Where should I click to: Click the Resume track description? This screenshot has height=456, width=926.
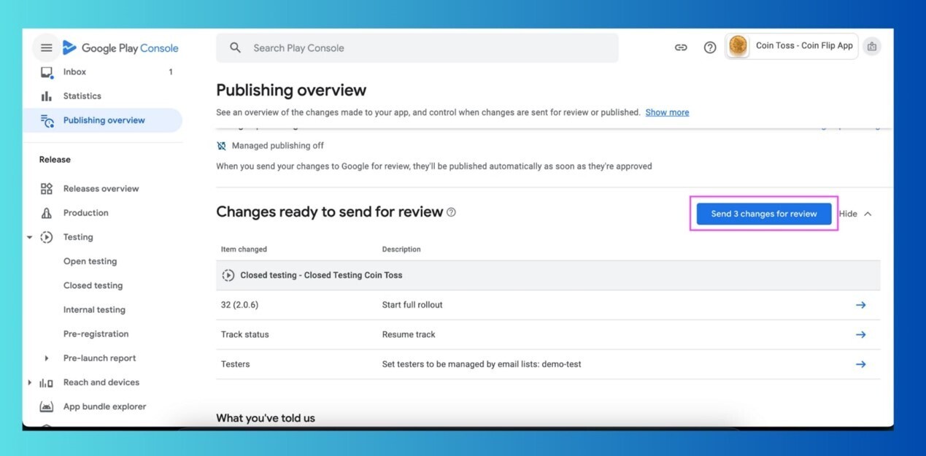[x=409, y=335]
